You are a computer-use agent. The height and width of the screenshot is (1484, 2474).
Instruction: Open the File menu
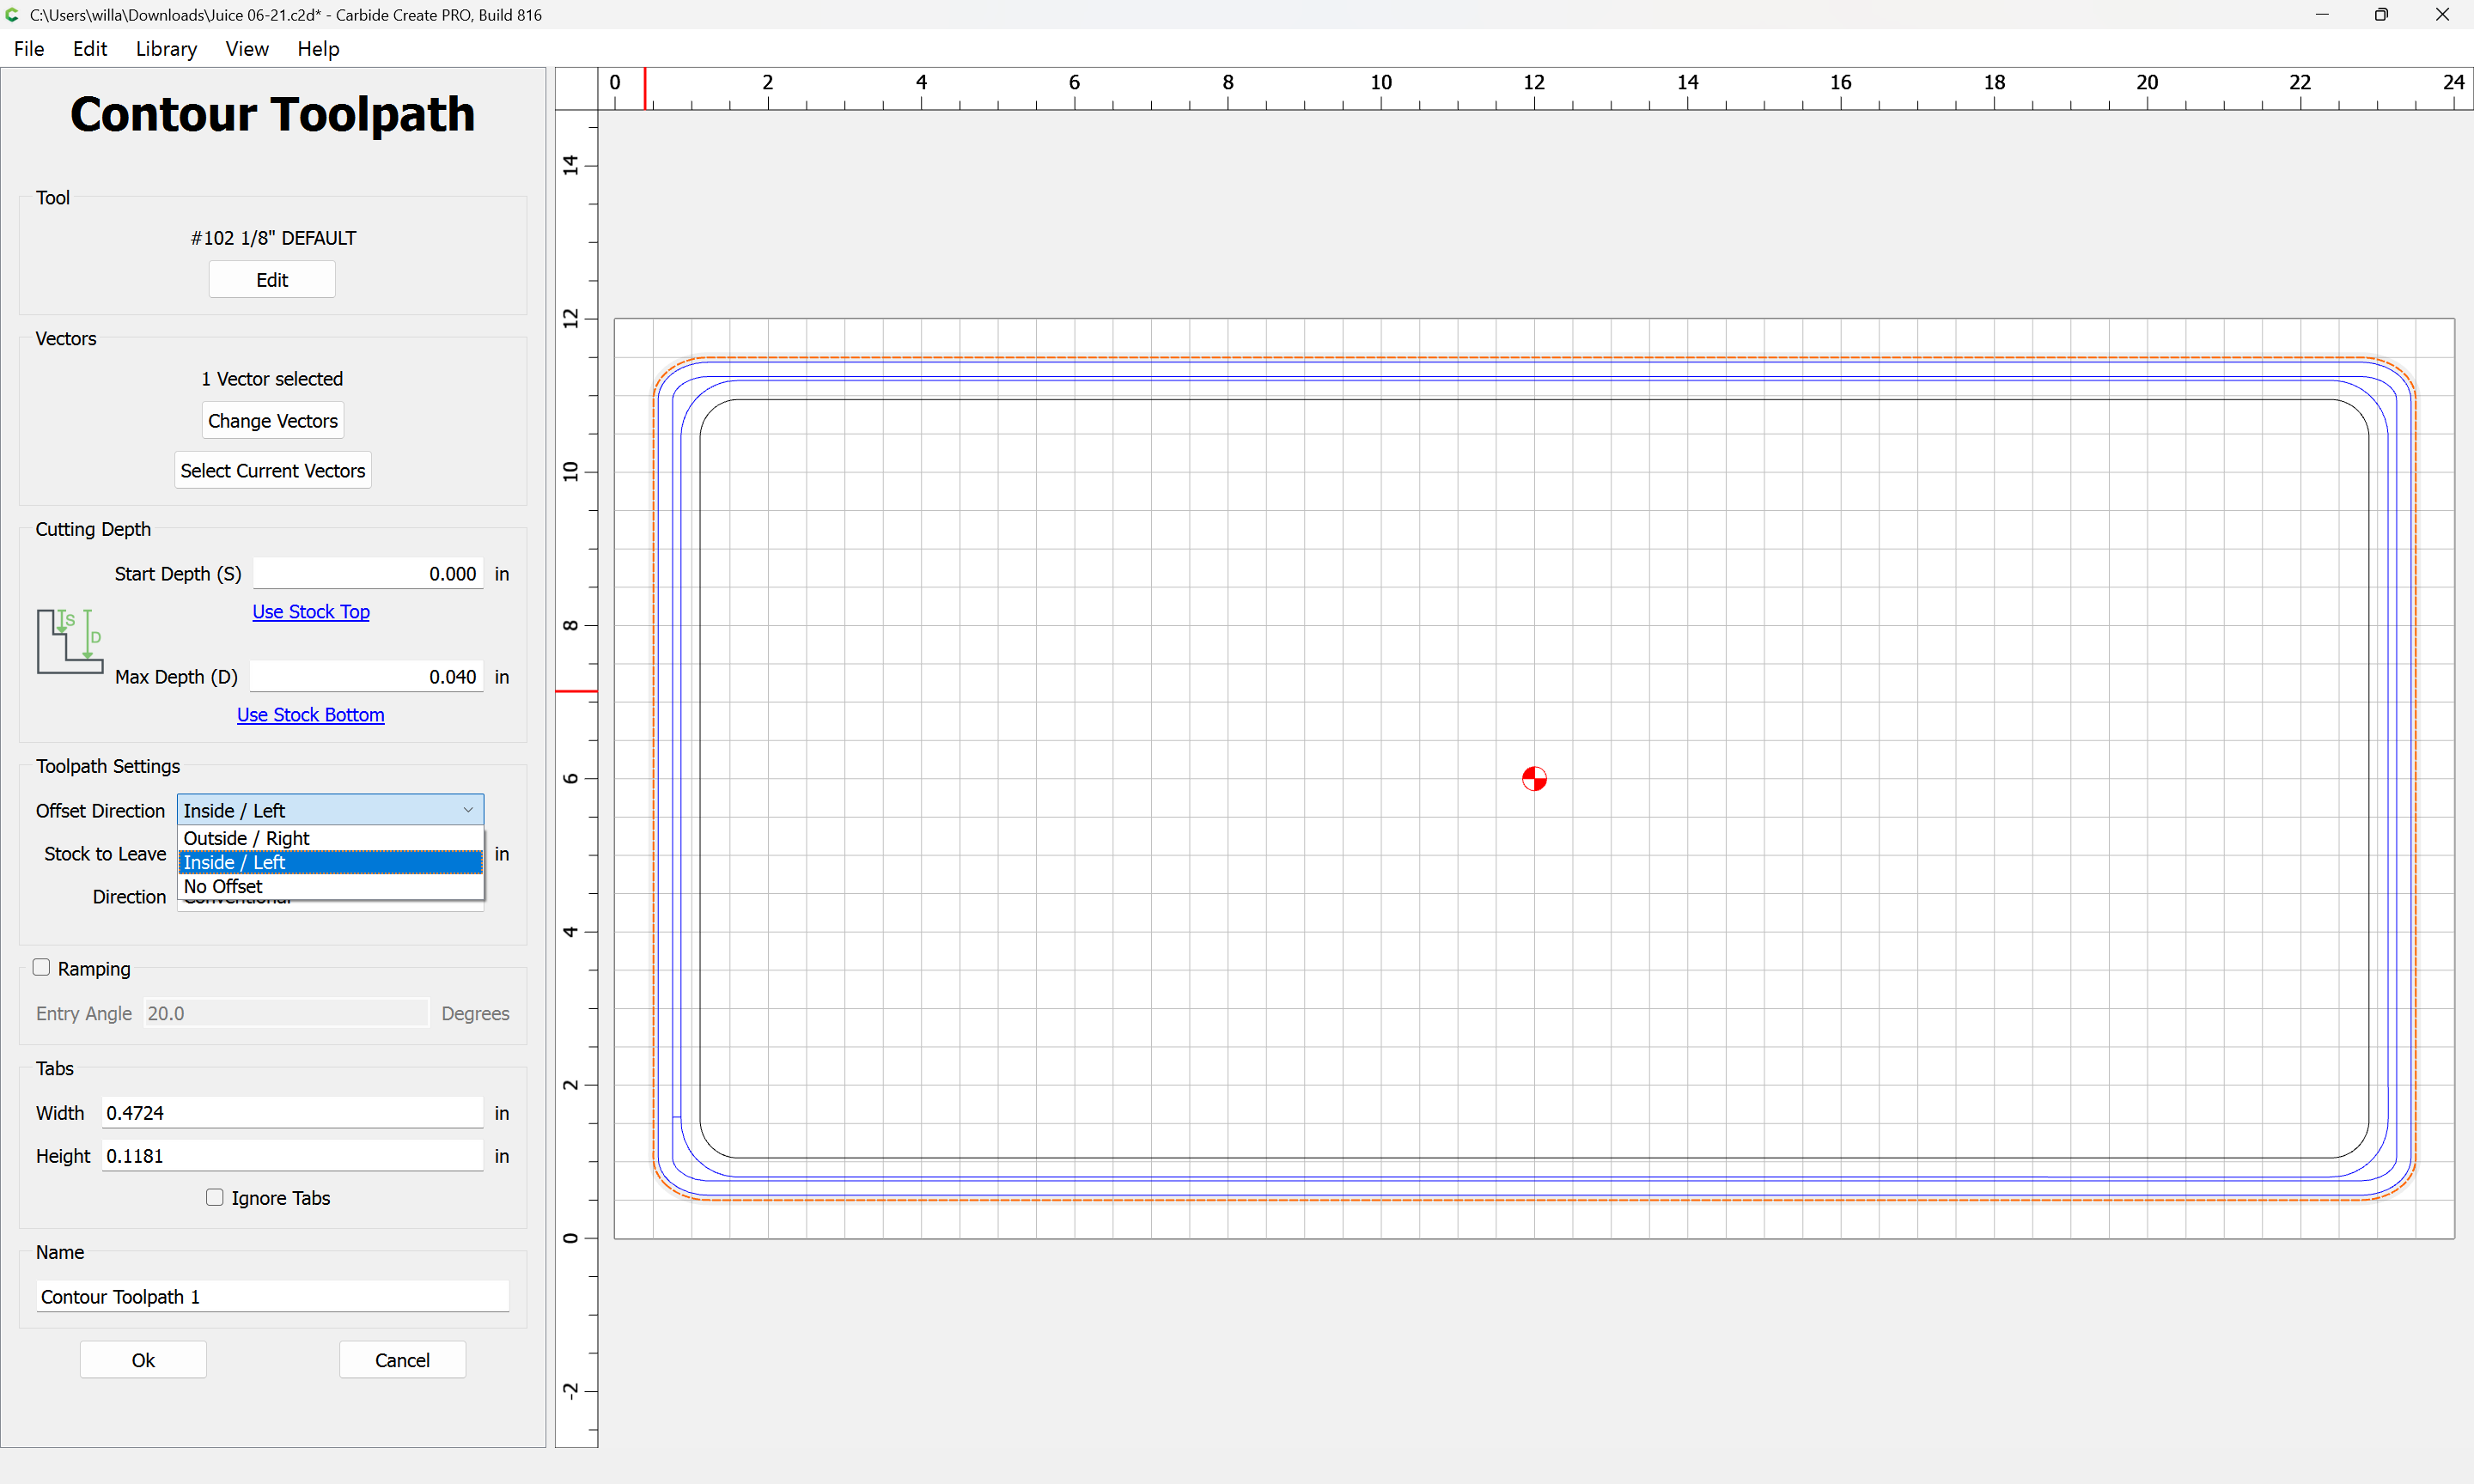29,48
